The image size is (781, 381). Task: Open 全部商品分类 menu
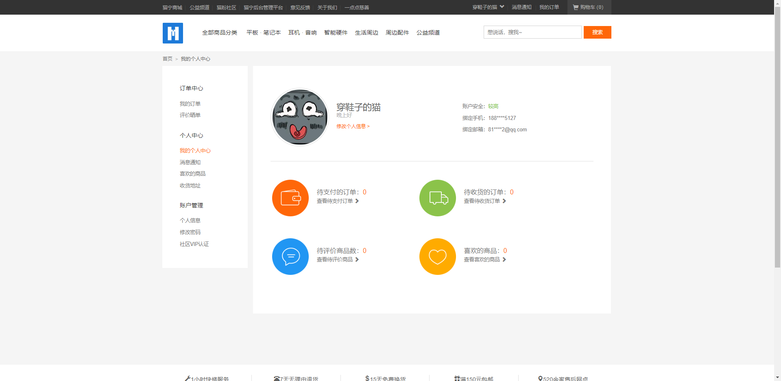coord(220,33)
